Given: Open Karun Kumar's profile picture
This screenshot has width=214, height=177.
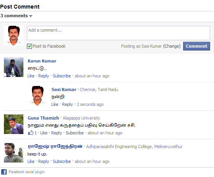Looking at the screenshot, I should [x=14, y=67].
